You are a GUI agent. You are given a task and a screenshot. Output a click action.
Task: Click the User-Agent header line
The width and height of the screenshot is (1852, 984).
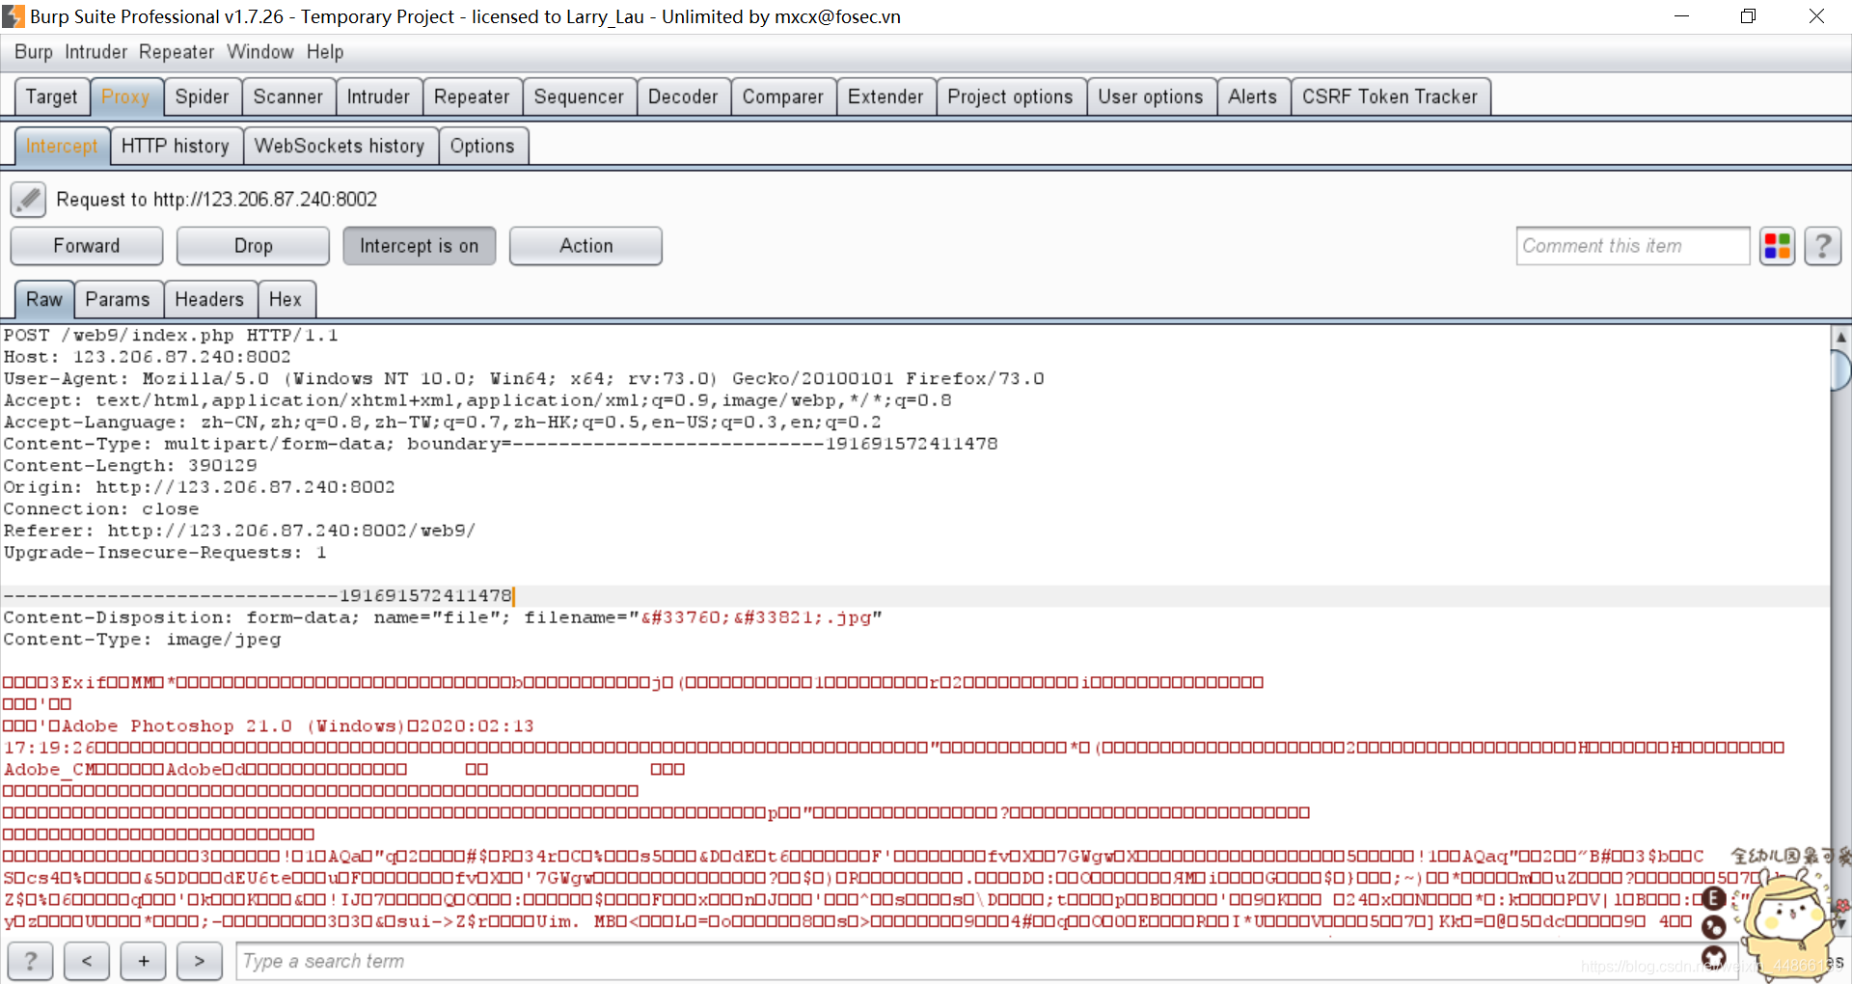point(524,378)
